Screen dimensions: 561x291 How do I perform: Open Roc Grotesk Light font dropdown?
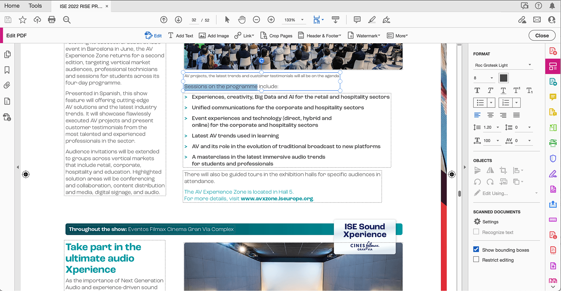point(503,65)
